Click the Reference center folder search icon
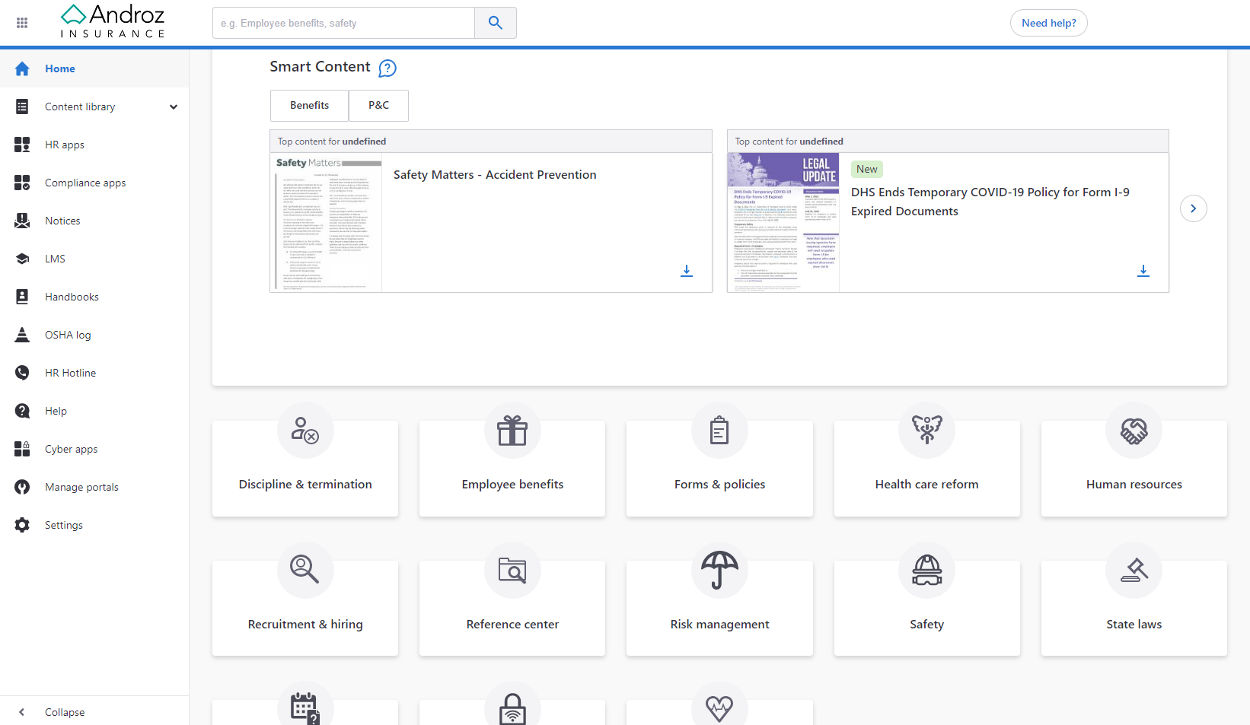This screenshot has width=1250, height=725. pos(512,570)
